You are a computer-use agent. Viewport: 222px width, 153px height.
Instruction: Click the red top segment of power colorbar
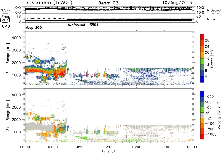pos(202,37)
